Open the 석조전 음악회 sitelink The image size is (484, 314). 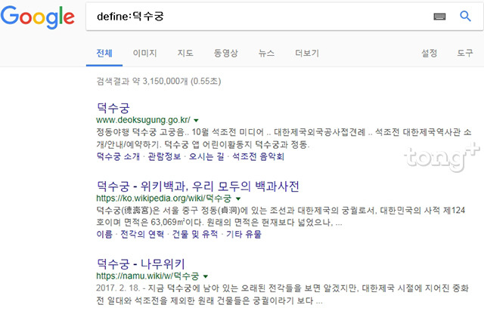[258, 156]
